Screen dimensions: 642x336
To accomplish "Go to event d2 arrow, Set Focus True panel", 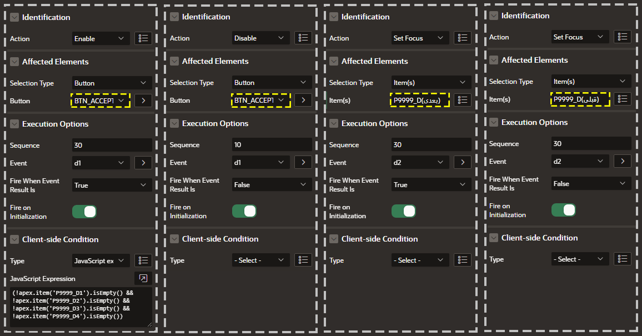I will coord(463,162).
